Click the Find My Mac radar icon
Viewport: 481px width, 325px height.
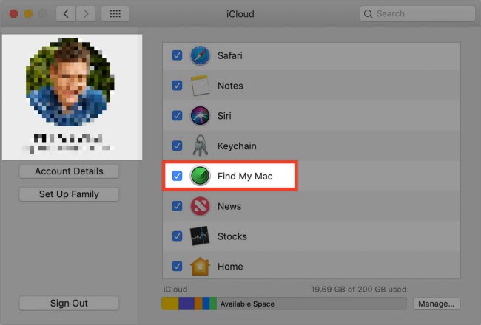pyautogui.click(x=201, y=177)
